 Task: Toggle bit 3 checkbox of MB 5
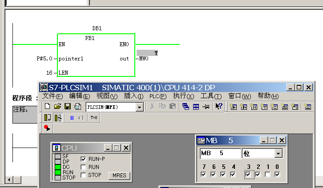[x=248, y=174]
